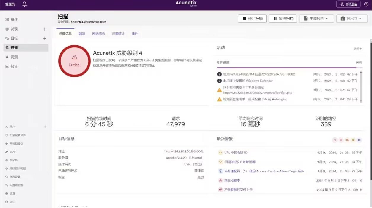Click the 报告 chart icon in sidebar

tap(7, 66)
